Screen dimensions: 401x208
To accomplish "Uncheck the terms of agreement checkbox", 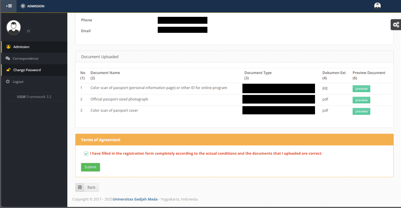I will pos(86,154).
